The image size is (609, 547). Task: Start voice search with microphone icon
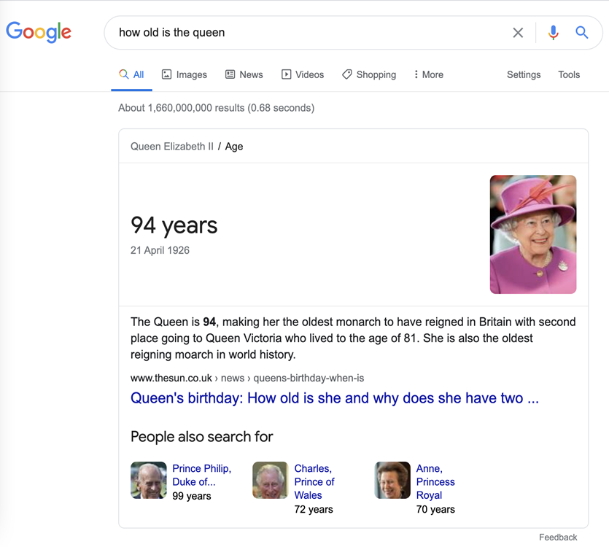553,33
